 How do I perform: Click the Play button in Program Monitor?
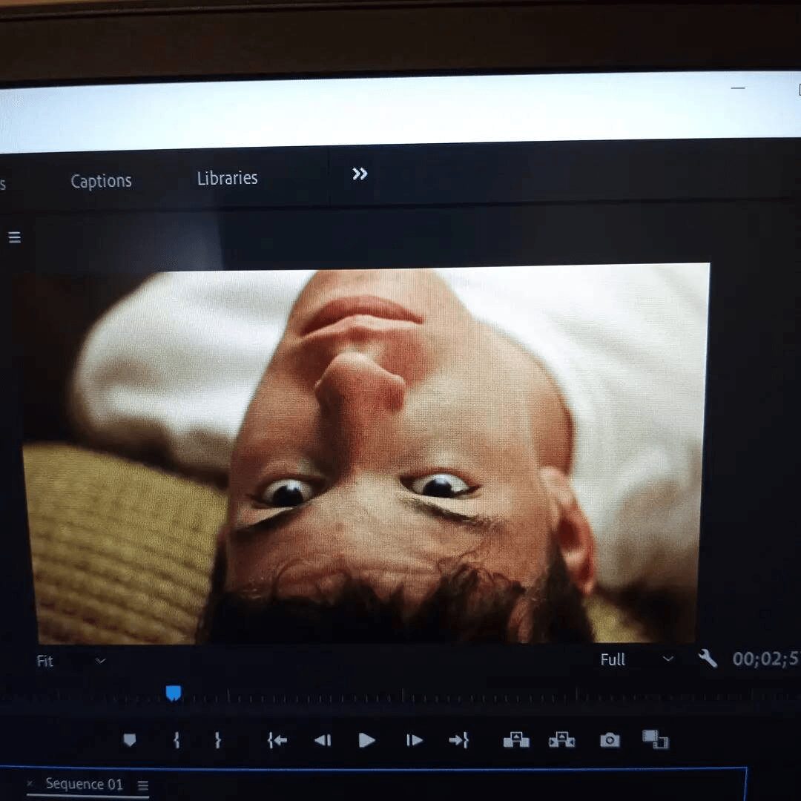(366, 740)
